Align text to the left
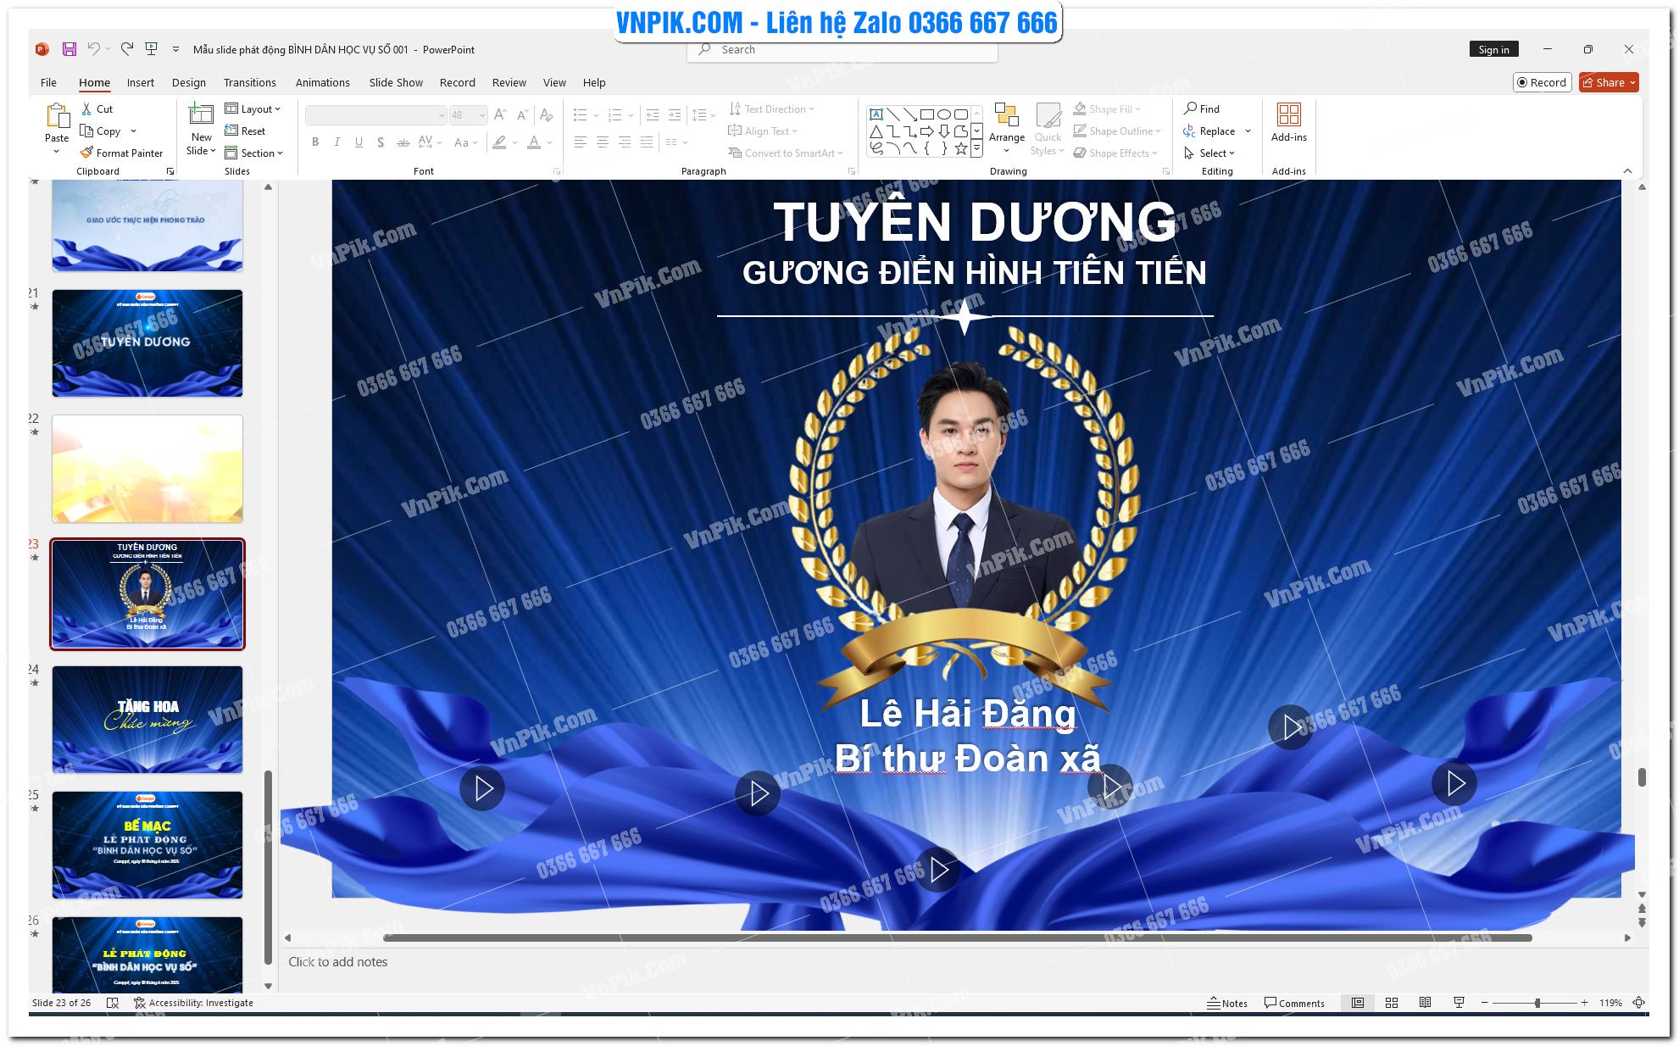The height and width of the screenshot is (1046, 1679). click(x=580, y=142)
